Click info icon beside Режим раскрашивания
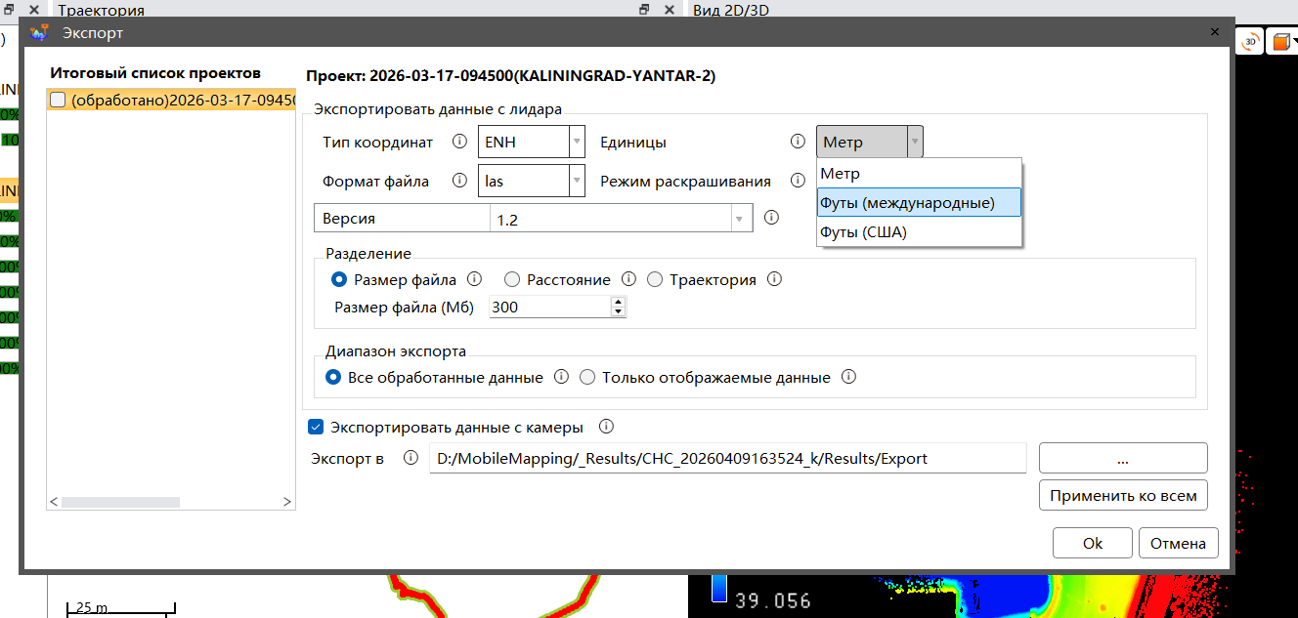This screenshot has width=1298, height=618. point(798,181)
